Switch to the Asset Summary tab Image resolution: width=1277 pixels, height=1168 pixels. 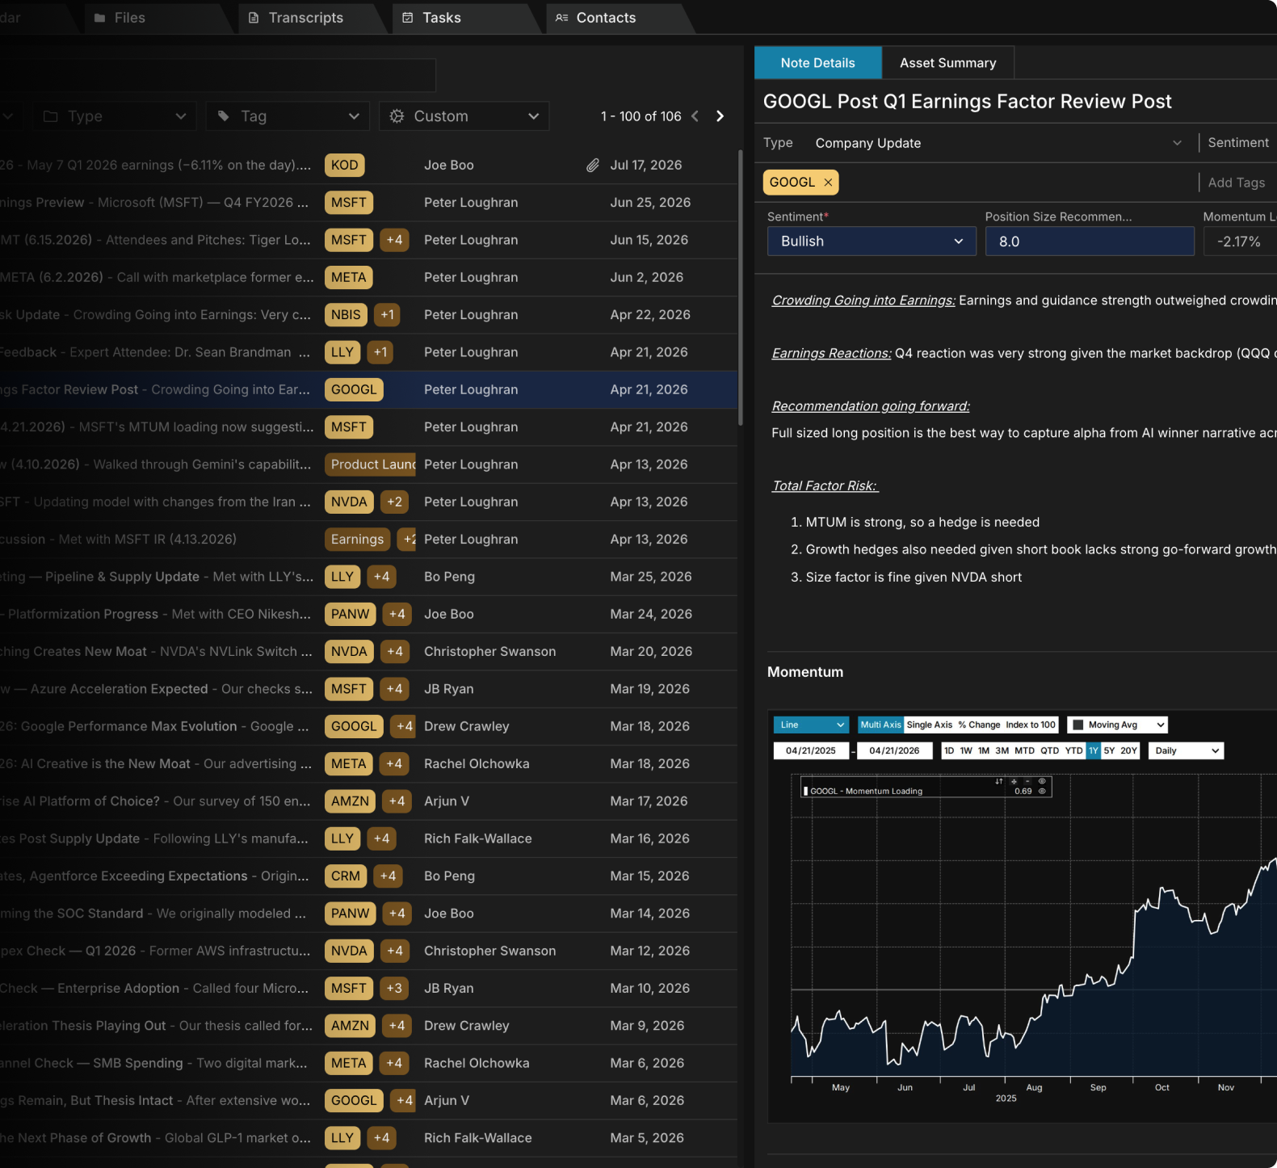coord(947,63)
